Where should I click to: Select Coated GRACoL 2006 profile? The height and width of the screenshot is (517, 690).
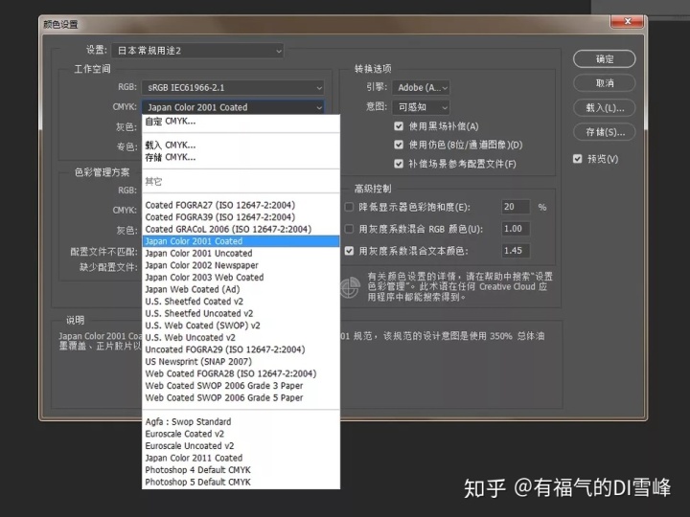tap(241, 229)
